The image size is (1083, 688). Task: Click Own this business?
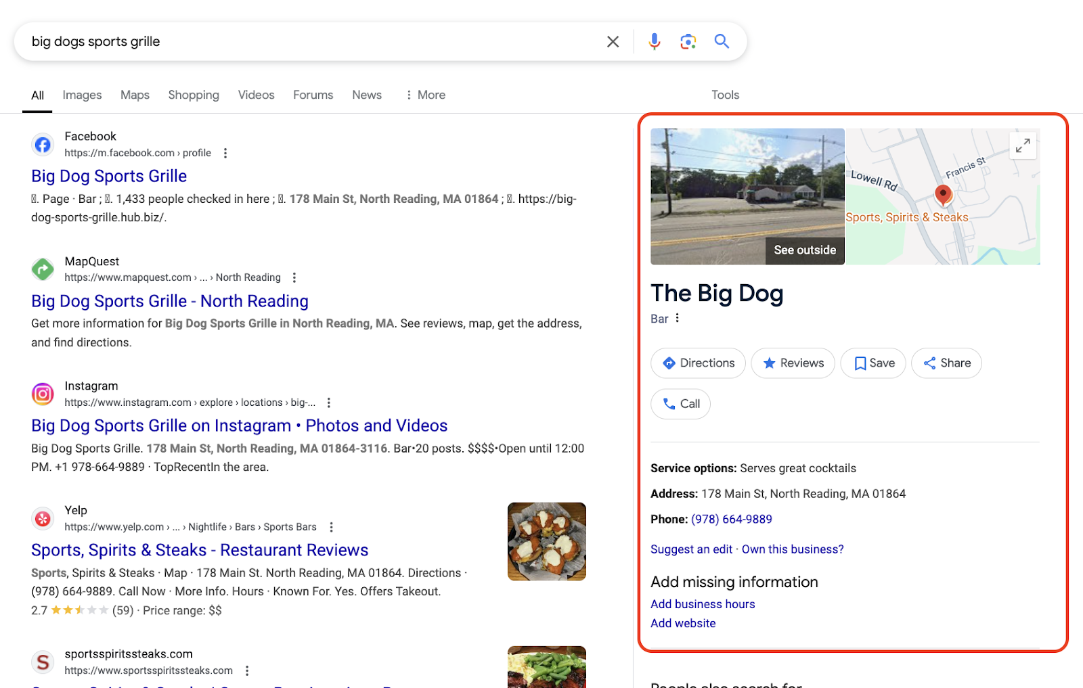[x=793, y=549]
